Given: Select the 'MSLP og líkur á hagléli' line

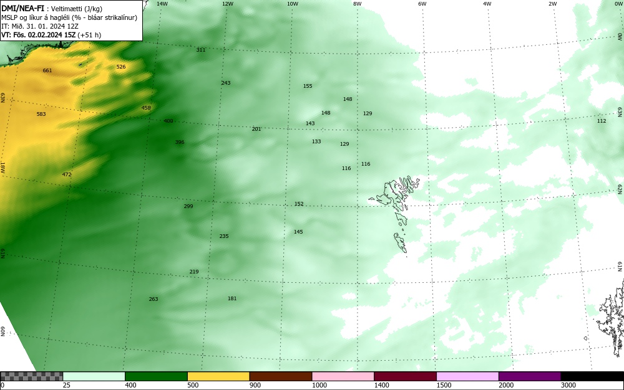Looking at the screenshot, I should coord(69,17).
